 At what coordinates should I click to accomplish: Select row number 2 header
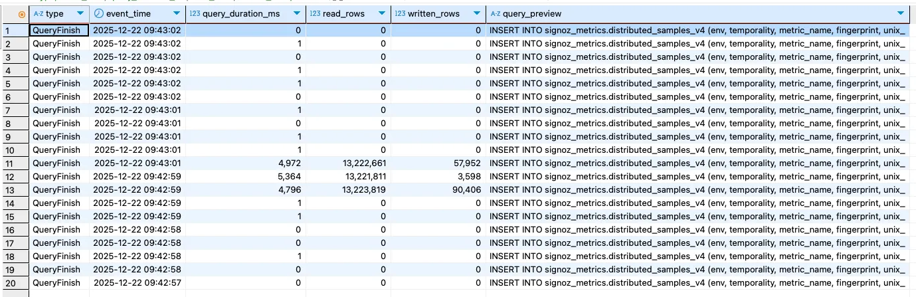pos(15,43)
